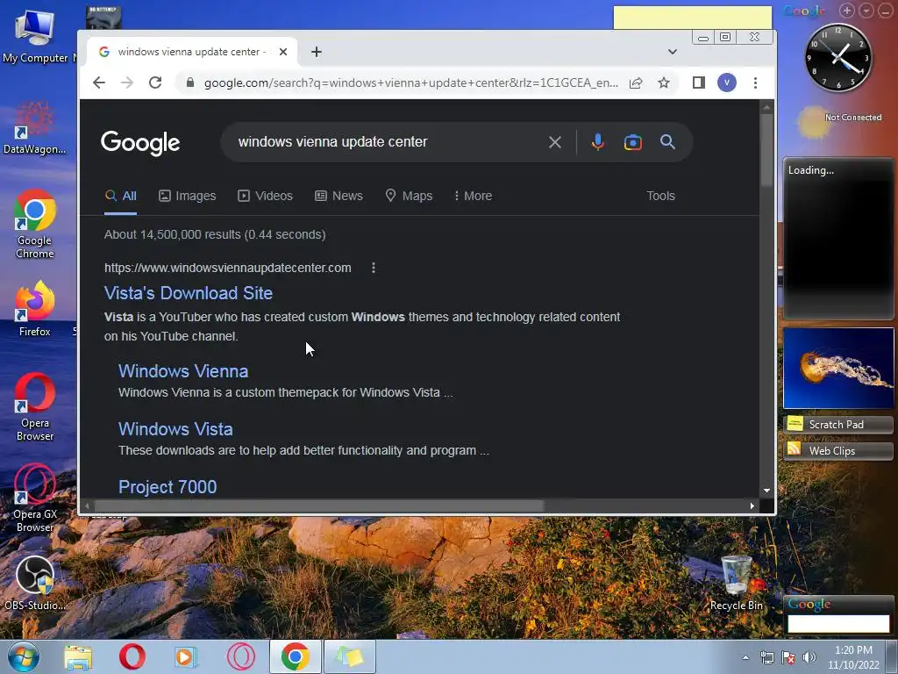Select the DataWagon desktop shortcut
Screen dimensions: 898x674
tap(34, 128)
